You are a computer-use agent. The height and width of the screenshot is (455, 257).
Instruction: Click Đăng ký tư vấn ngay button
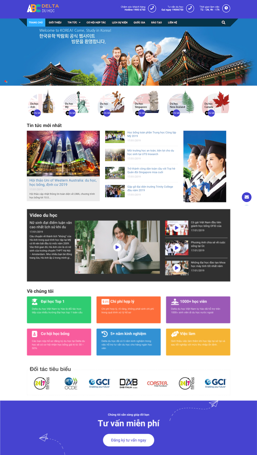128,440
